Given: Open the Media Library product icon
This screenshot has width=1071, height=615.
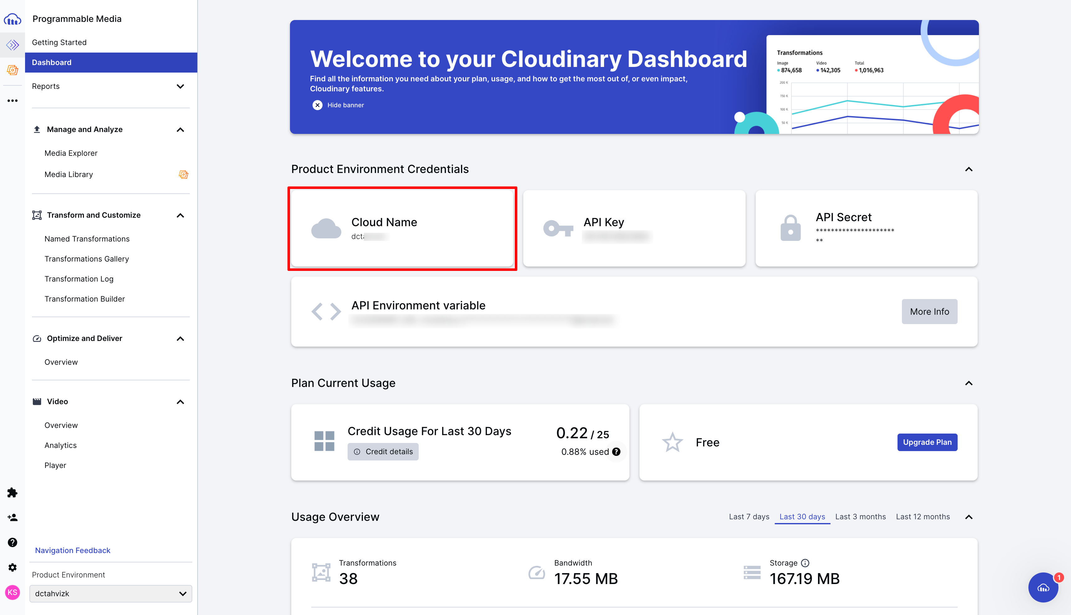Looking at the screenshot, I should click(12, 70).
